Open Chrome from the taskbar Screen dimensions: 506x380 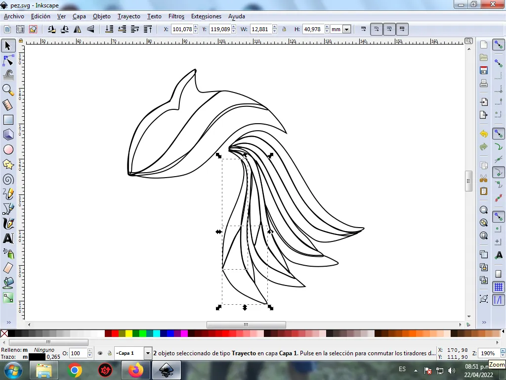(75, 370)
